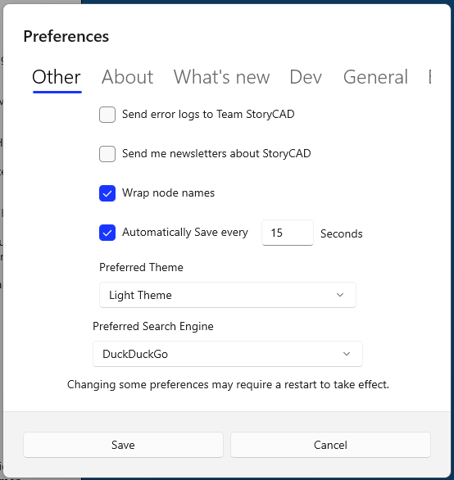Screen dimensions: 454x480
Task: Open the Preferred Theme dropdown
Action: 228,295
